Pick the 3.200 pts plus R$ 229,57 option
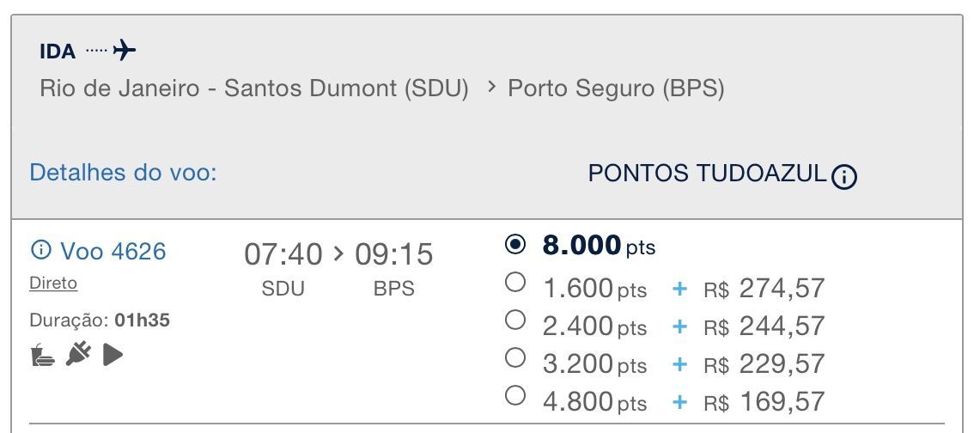Image resolution: width=974 pixels, height=433 pixels. [515, 358]
